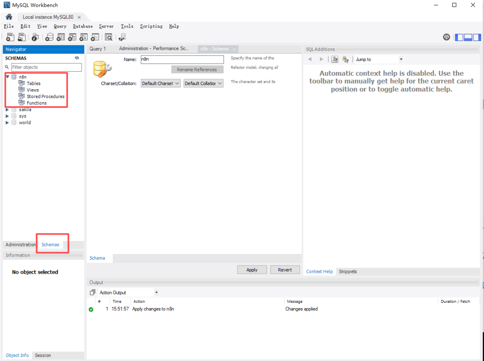Create a new stored procedure icon

click(x=84, y=37)
